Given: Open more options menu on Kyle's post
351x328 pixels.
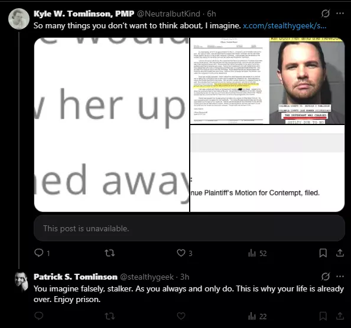Looking at the screenshot, I should coord(340,14).
